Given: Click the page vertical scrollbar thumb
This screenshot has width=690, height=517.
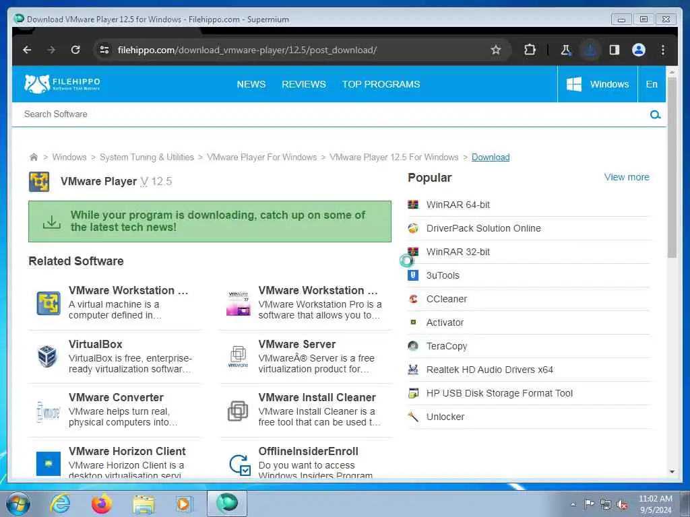Looking at the screenshot, I should click(x=672, y=167).
